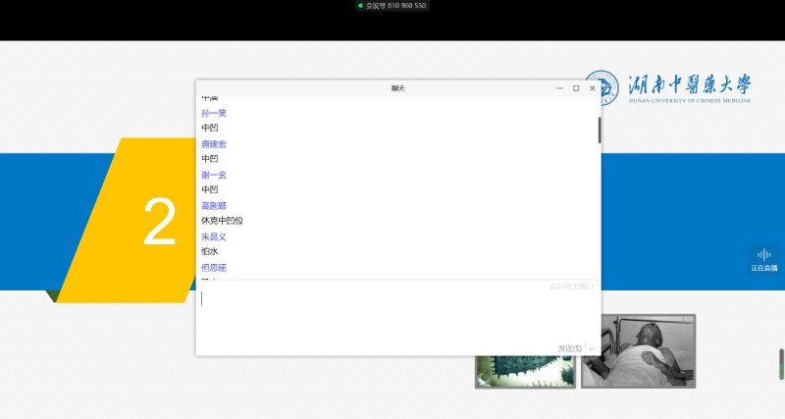Click the green meeting status dot
The height and width of the screenshot is (419, 785).
pos(360,6)
